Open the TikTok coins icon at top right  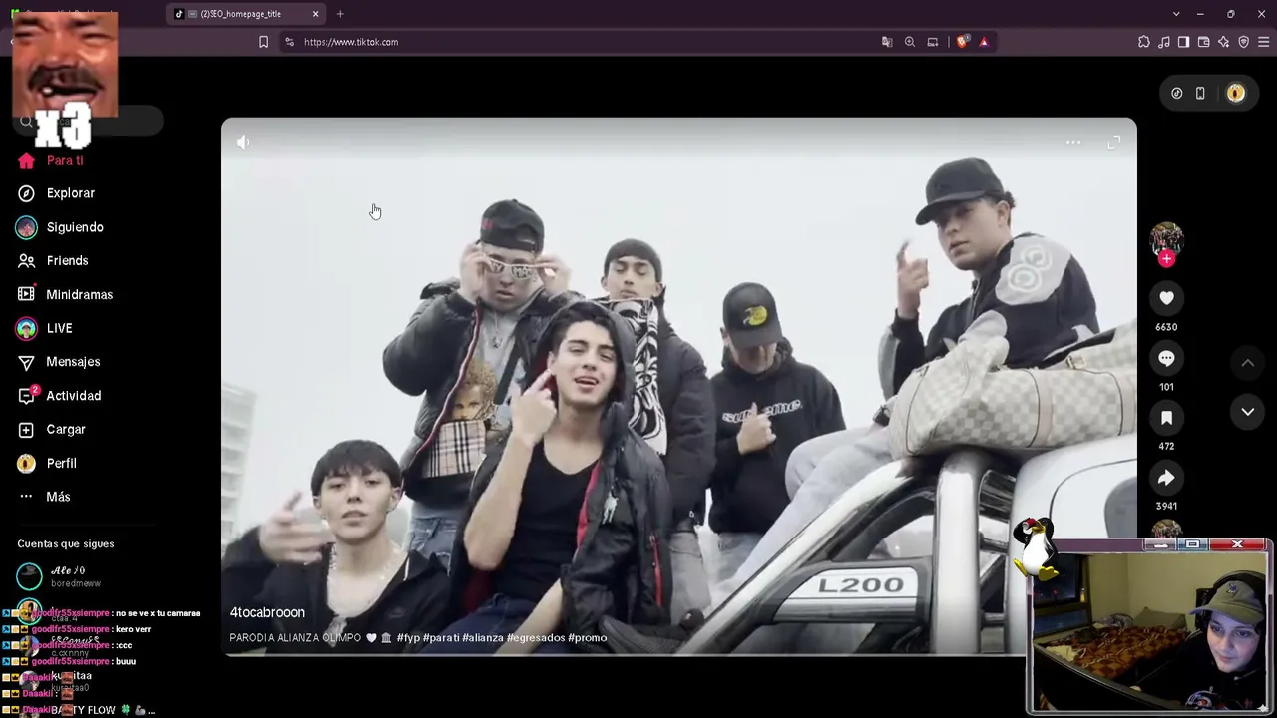click(1177, 93)
